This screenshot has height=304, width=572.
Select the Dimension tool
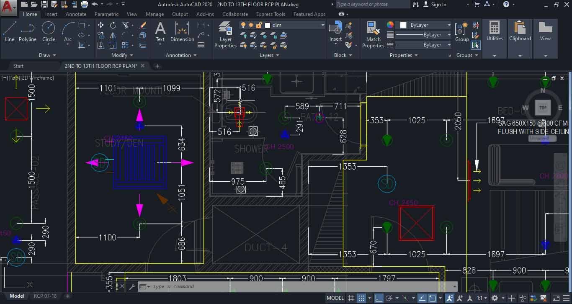coord(182,33)
